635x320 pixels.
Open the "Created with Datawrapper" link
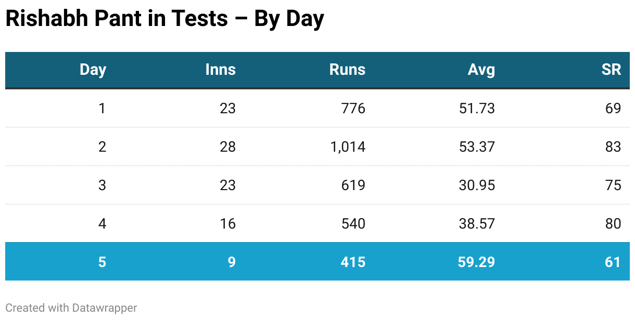click(71, 308)
